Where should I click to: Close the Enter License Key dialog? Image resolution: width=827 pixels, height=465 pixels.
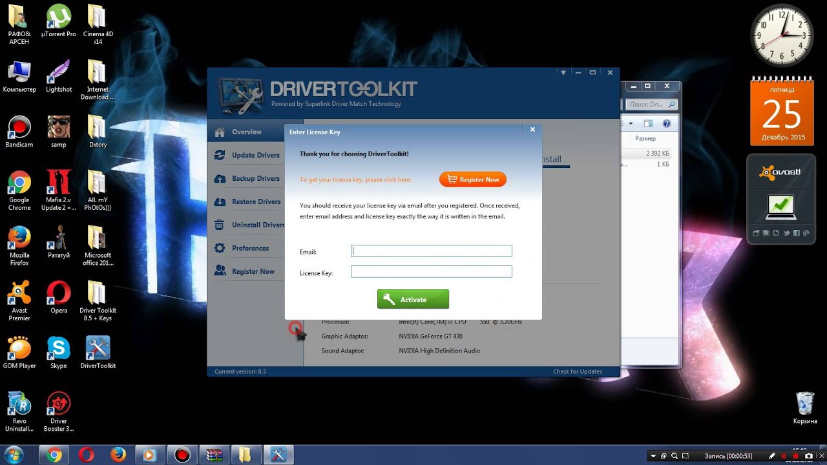pyautogui.click(x=532, y=130)
